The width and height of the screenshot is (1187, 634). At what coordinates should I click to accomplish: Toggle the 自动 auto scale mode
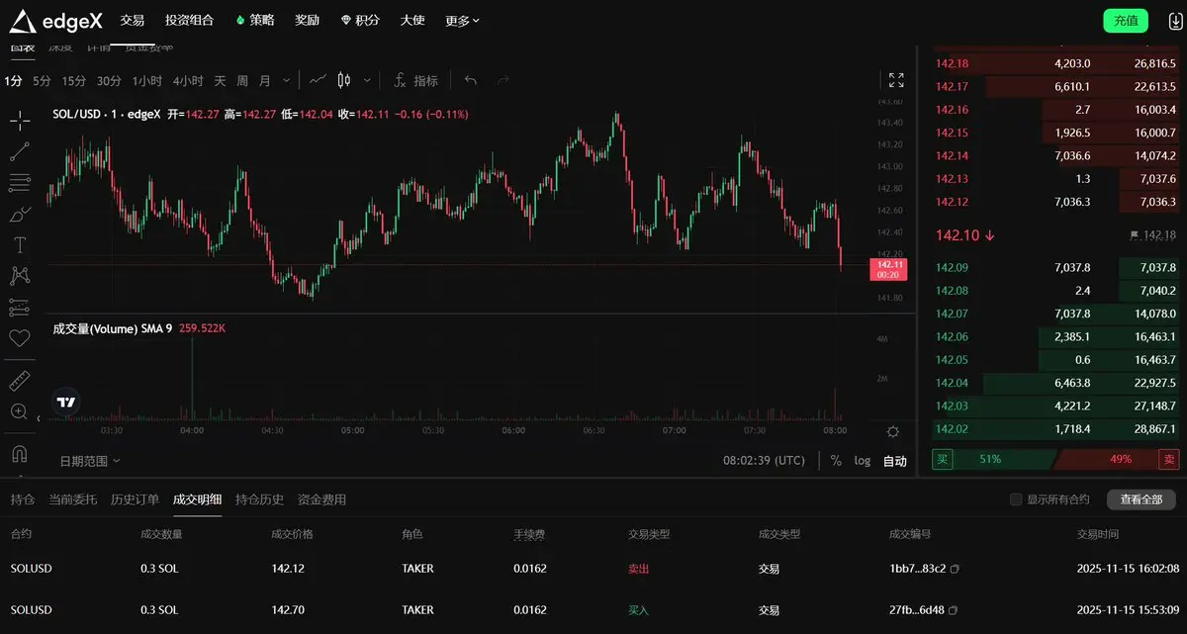click(894, 461)
